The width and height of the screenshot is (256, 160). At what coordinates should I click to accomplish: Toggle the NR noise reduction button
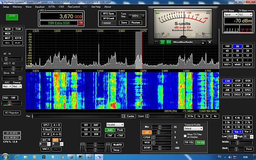(x=86, y=125)
